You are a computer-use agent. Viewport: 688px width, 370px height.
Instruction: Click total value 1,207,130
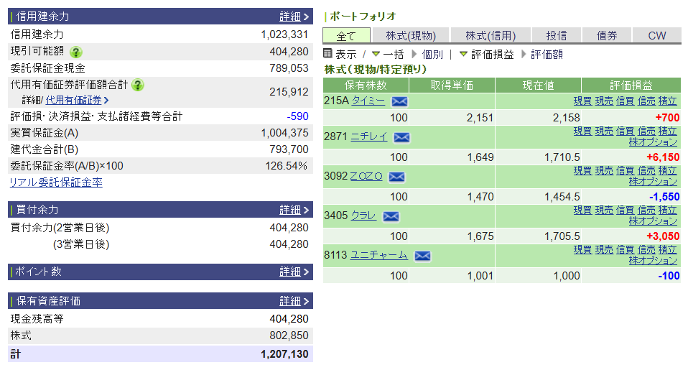[284, 354]
